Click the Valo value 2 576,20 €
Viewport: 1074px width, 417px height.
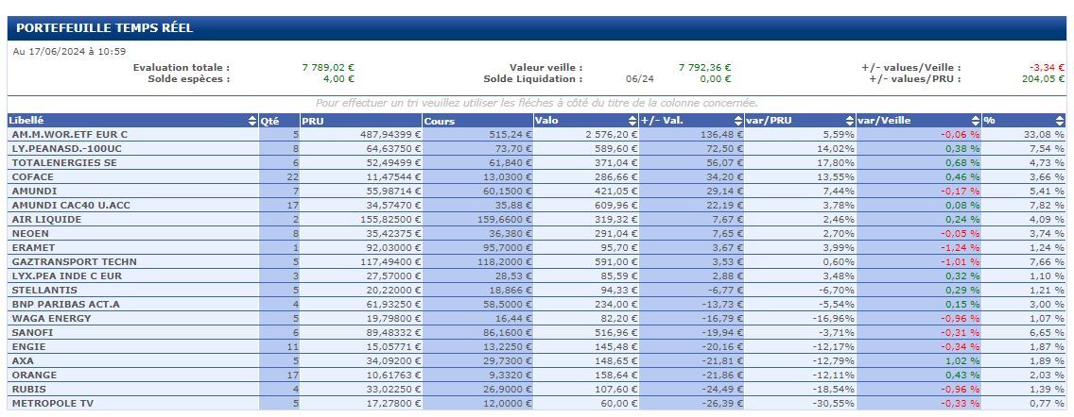(x=612, y=135)
